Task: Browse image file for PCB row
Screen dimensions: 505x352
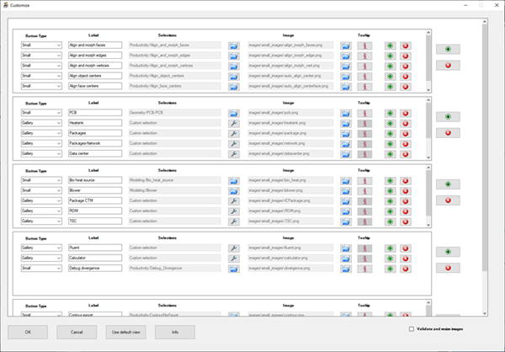Action: [346, 113]
